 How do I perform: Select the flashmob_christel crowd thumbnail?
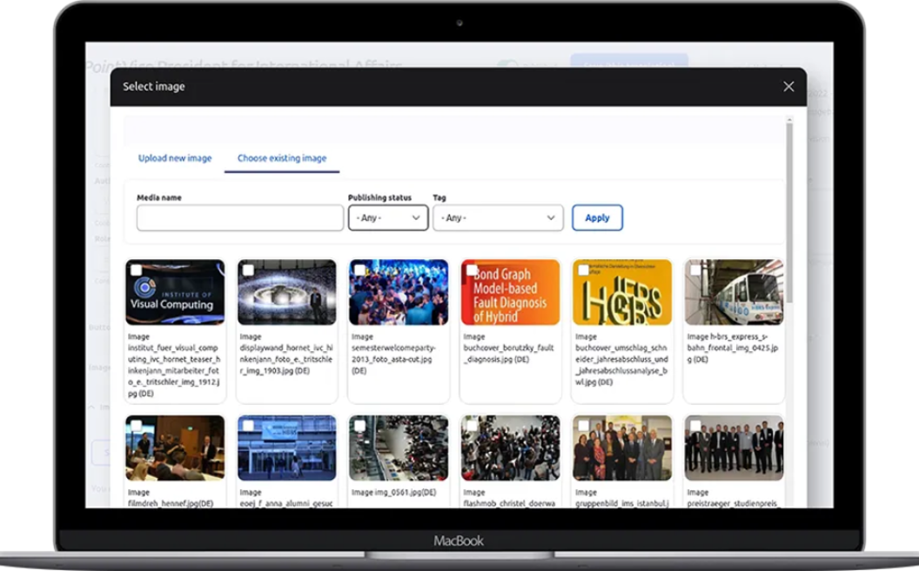point(511,449)
